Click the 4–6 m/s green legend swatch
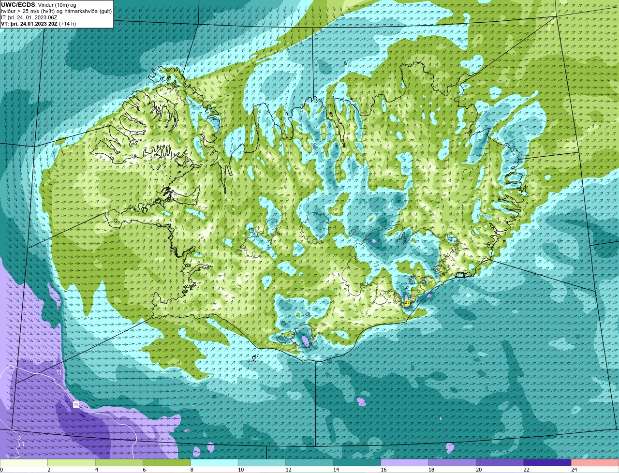The width and height of the screenshot is (619, 473). [119, 462]
